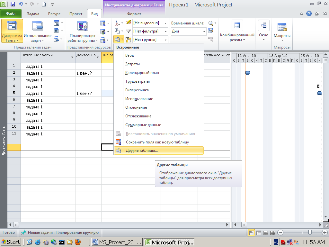
Task: Expand the Название задачи column header arrow
Action: [72, 57]
